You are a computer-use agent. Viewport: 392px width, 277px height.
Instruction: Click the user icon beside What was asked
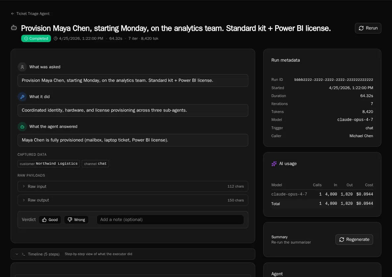[x=22, y=67]
